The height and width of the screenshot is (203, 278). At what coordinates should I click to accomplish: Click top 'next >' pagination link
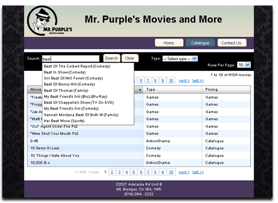[184, 81]
